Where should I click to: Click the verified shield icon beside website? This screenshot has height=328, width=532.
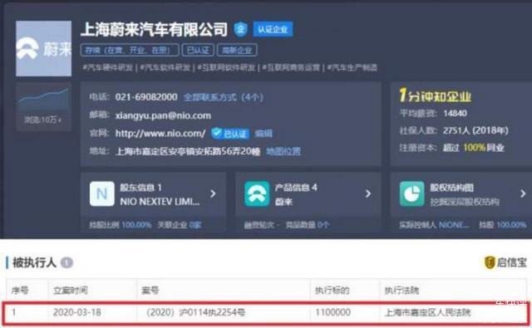216,133
